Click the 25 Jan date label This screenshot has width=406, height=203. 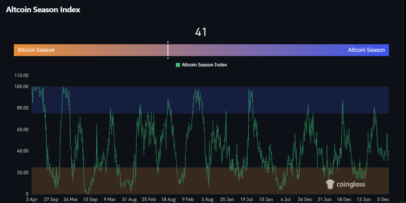[227, 199]
